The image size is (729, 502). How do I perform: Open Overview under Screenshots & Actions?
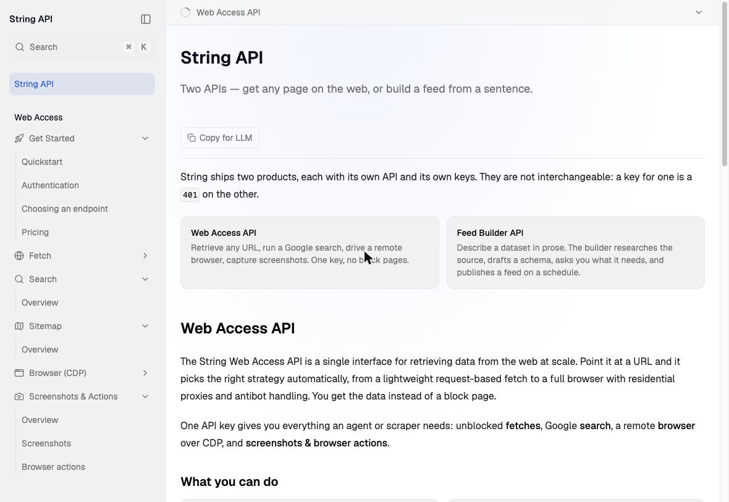pos(40,420)
